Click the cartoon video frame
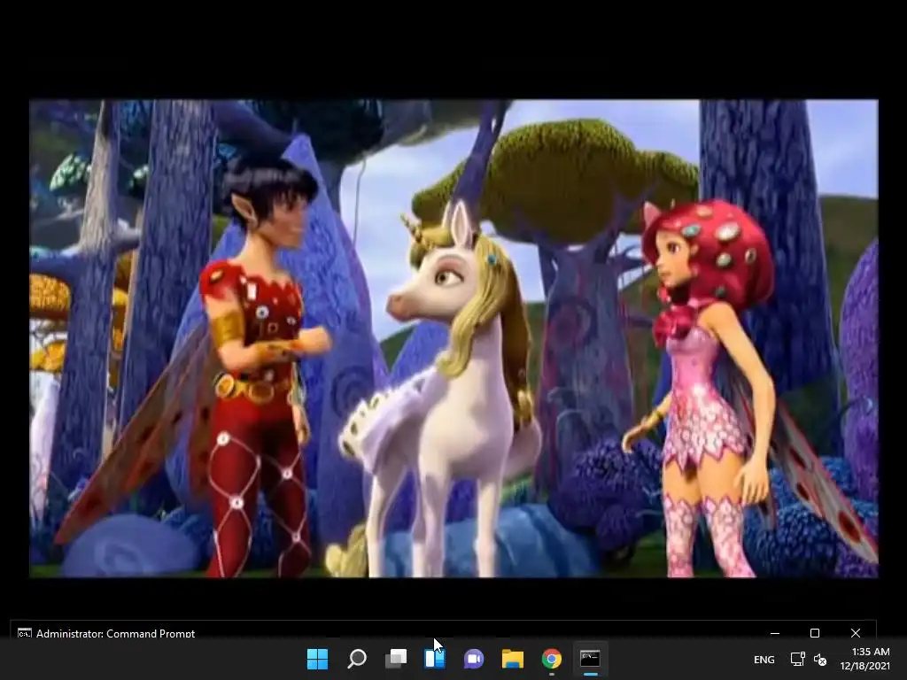Image resolution: width=907 pixels, height=680 pixels. [453, 338]
